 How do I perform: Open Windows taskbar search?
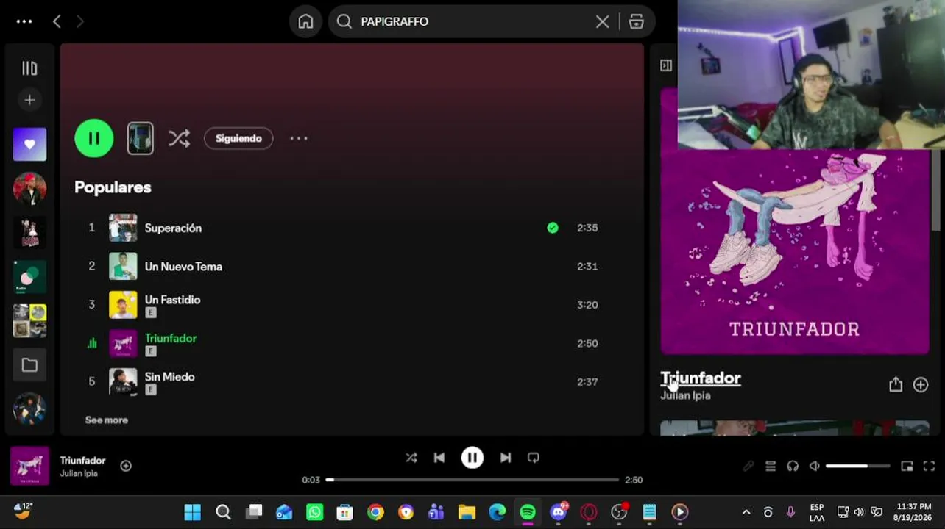[223, 512]
